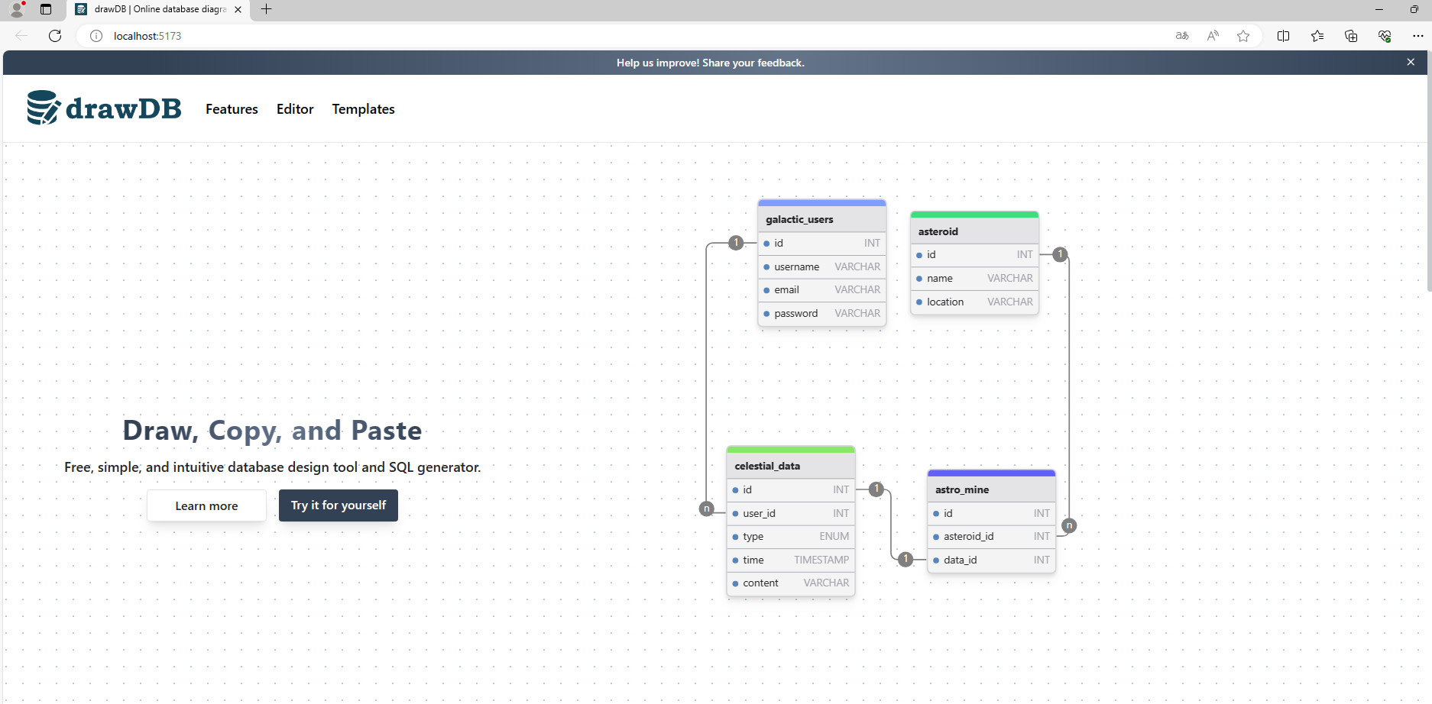1432x704 pixels.
Task: Click the 'n' marker beside astro_mine asteroid_id
Action: point(1070,525)
